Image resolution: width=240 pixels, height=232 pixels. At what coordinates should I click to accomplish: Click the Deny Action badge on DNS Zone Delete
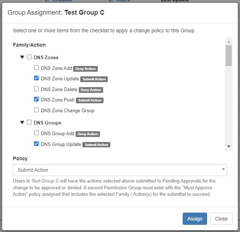pos(91,90)
